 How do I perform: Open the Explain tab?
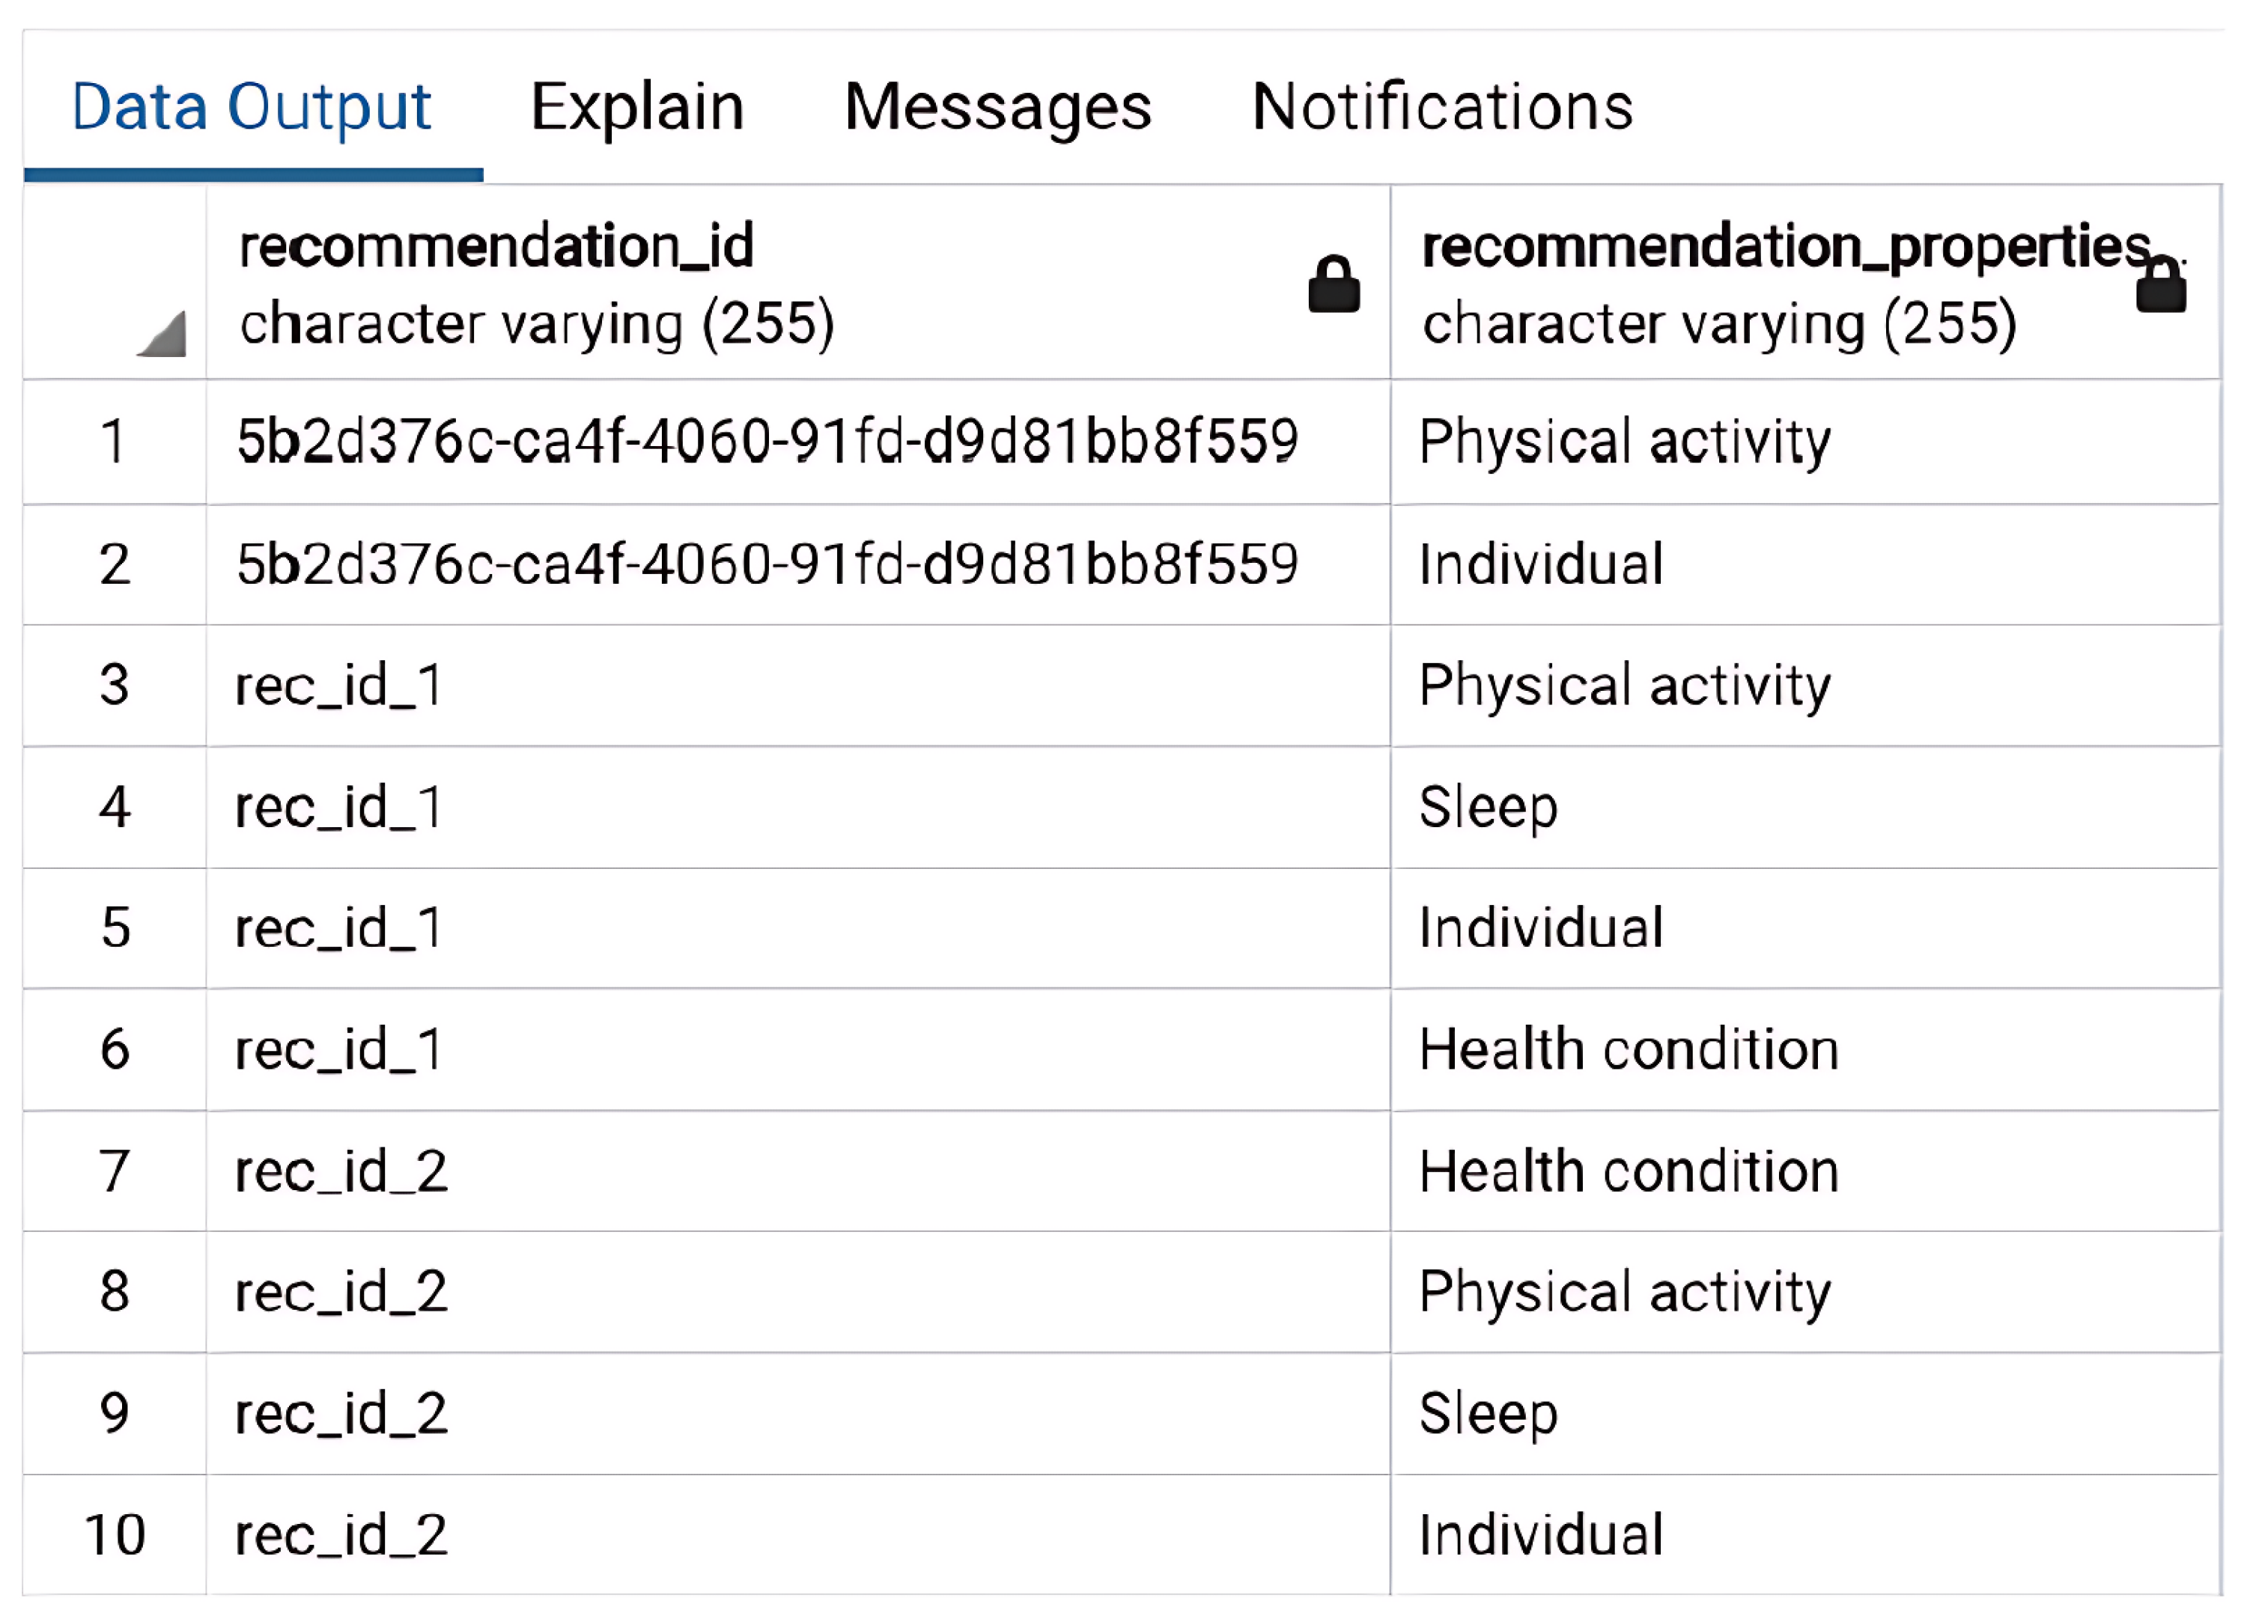[x=636, y=107]
